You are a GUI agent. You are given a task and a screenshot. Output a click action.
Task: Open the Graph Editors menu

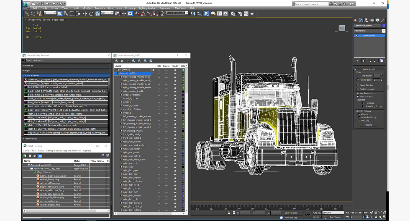pos(115,8)
